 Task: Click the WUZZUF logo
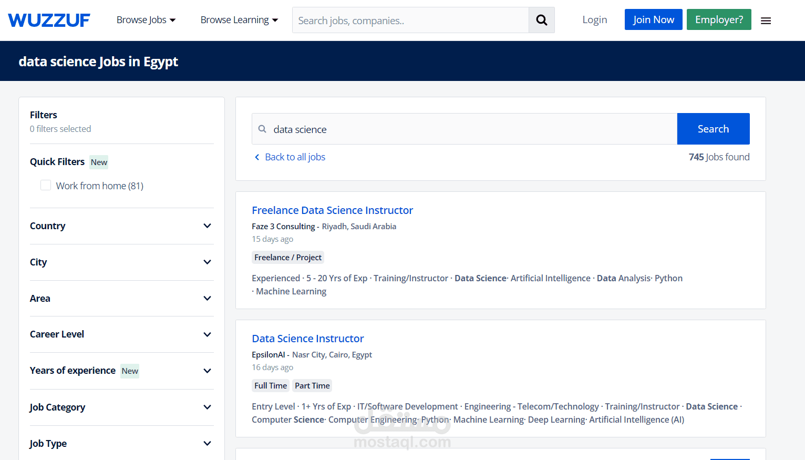coord(49,20)
